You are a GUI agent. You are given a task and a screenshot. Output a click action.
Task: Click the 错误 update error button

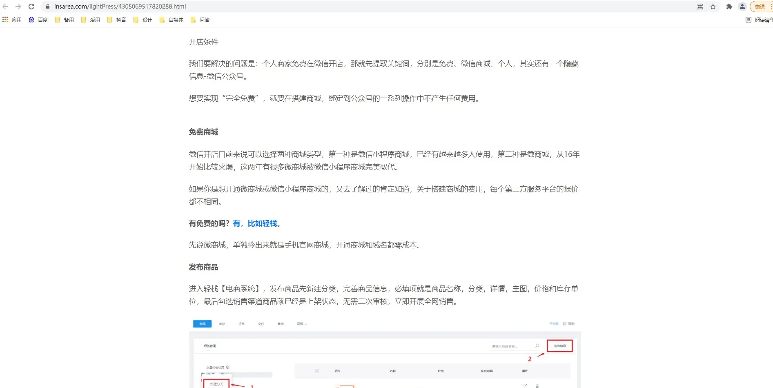760,7
